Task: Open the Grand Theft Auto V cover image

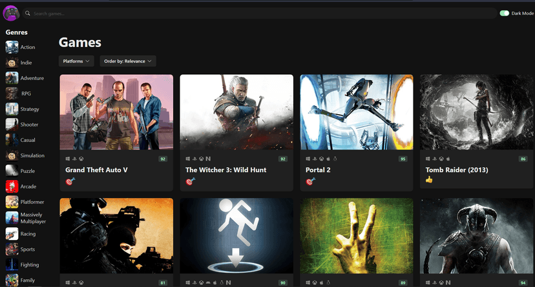Action: [x=116, y=112]
